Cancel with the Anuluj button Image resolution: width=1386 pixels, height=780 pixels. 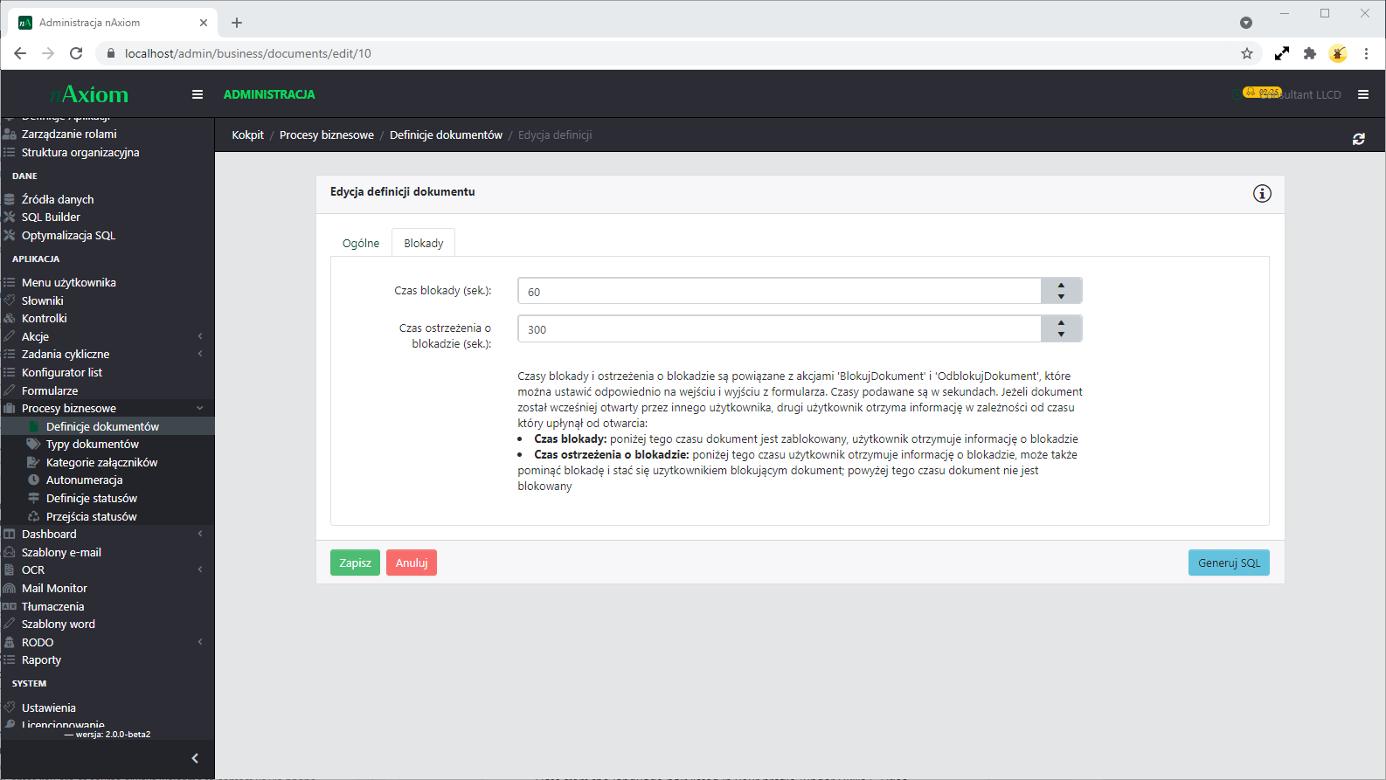[x=412, y=563]
